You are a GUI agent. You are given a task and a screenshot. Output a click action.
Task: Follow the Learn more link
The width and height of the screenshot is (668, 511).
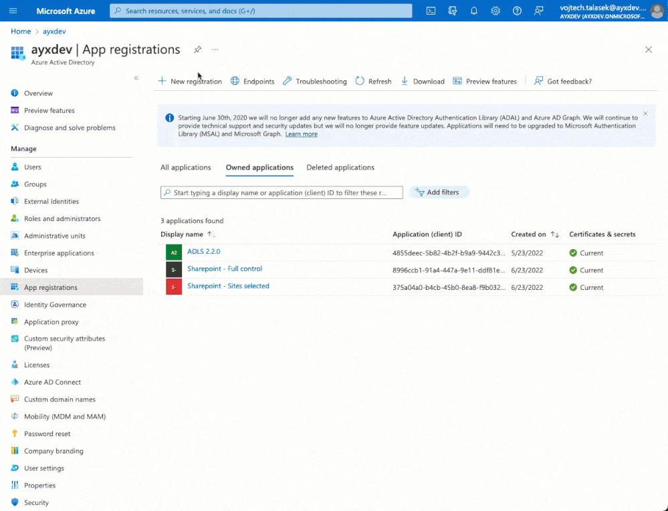click(301, 134)
